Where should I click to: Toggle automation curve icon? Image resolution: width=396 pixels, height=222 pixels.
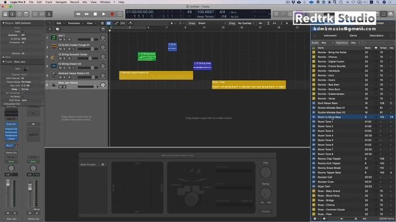[116, 23]
